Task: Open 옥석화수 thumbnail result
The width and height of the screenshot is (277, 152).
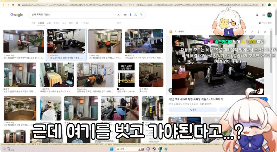Action: (151, 75)
